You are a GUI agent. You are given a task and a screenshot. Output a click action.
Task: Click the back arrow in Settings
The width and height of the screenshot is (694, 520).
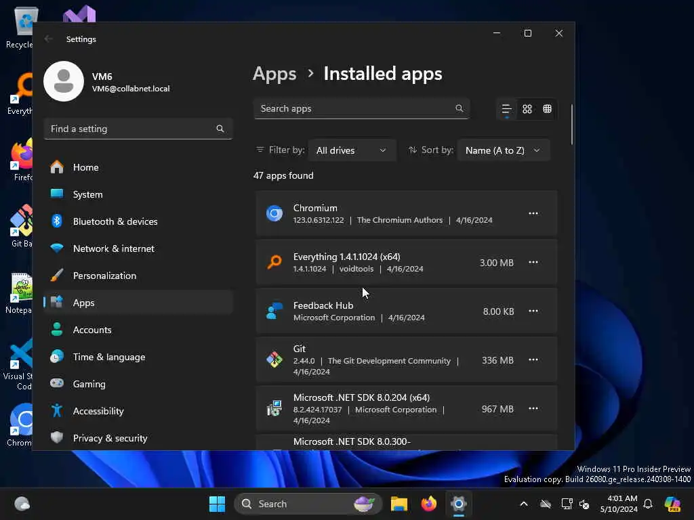pos(48,39)
